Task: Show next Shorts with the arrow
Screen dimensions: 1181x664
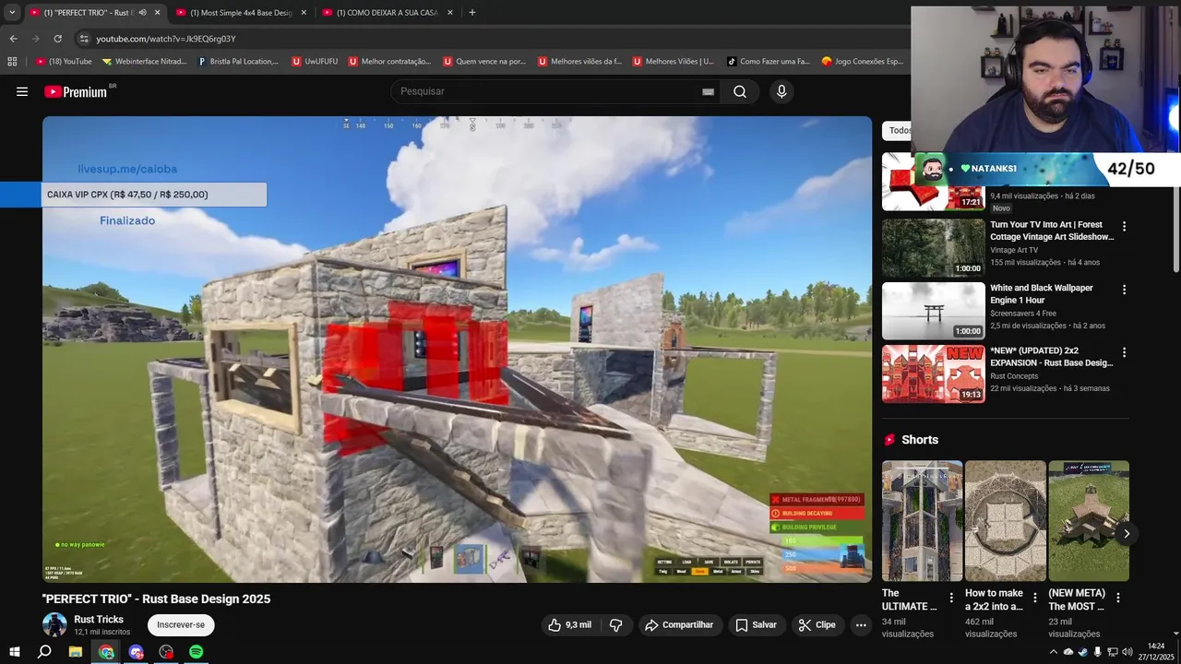Action: coord(1126,534)
